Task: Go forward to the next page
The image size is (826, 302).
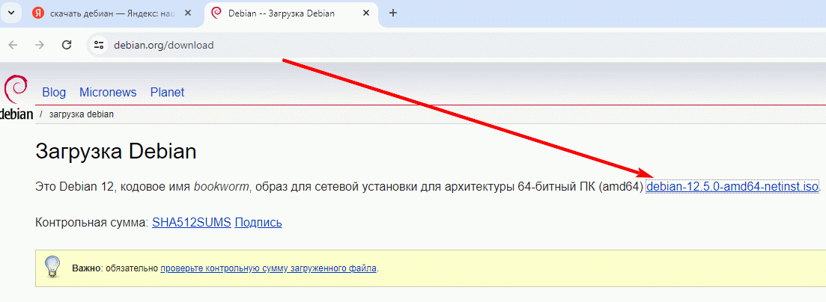Action: click(40, 46)
